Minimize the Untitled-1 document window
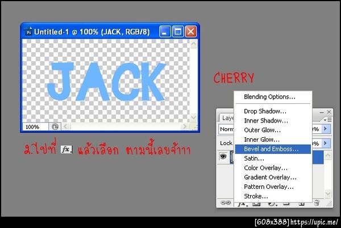This screenshot has height=228, width=341. click(165, 32)
